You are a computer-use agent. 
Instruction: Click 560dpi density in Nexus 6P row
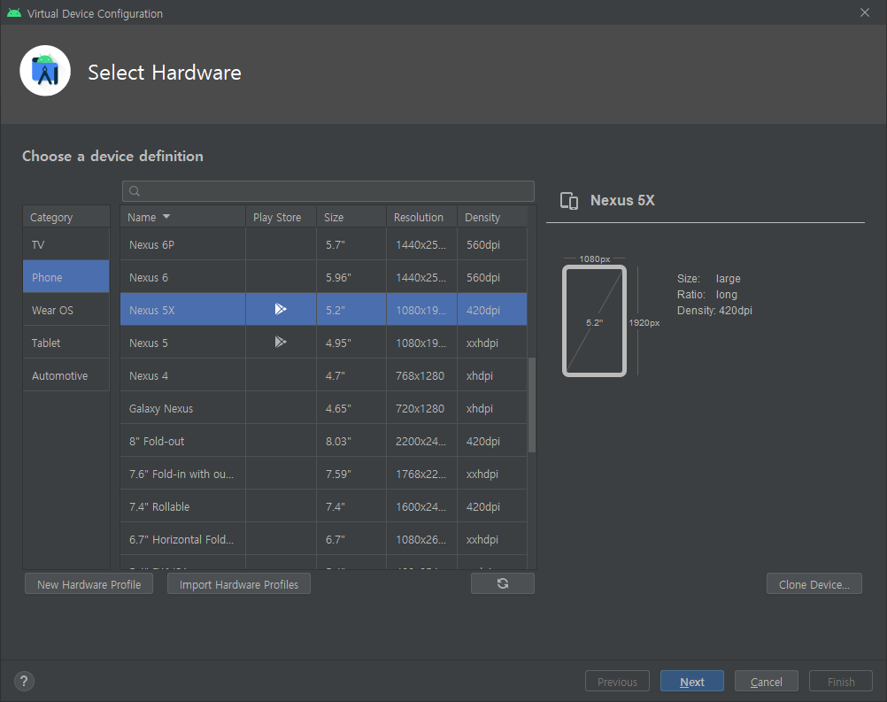(x=492, y=244)
